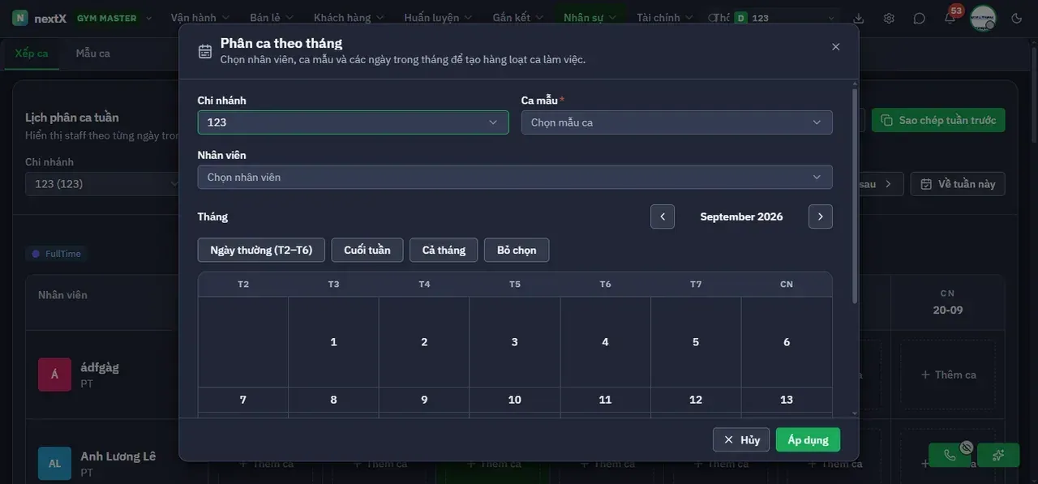Click Thêm ca under CN 20-09
The height and width of the screenshot is (484, 1038).
[948, 375]
